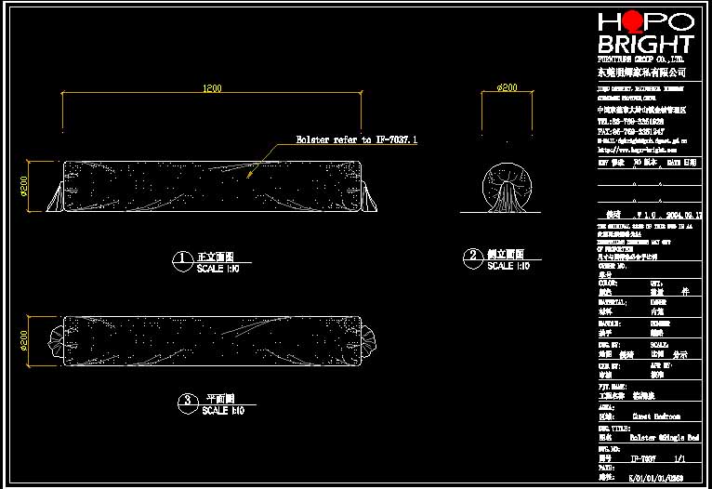
Task: Click the 1/1 sheet number
Action: [x=679, y=459]
